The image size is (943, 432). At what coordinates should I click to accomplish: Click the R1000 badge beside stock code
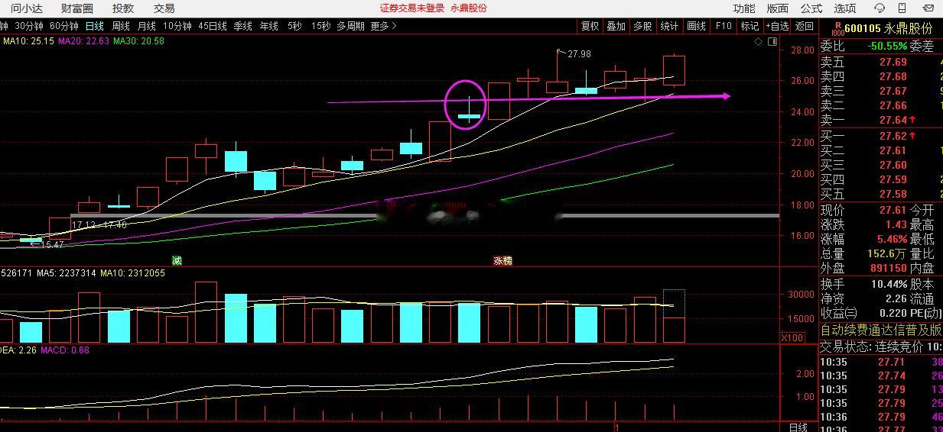tap(837, 28)
